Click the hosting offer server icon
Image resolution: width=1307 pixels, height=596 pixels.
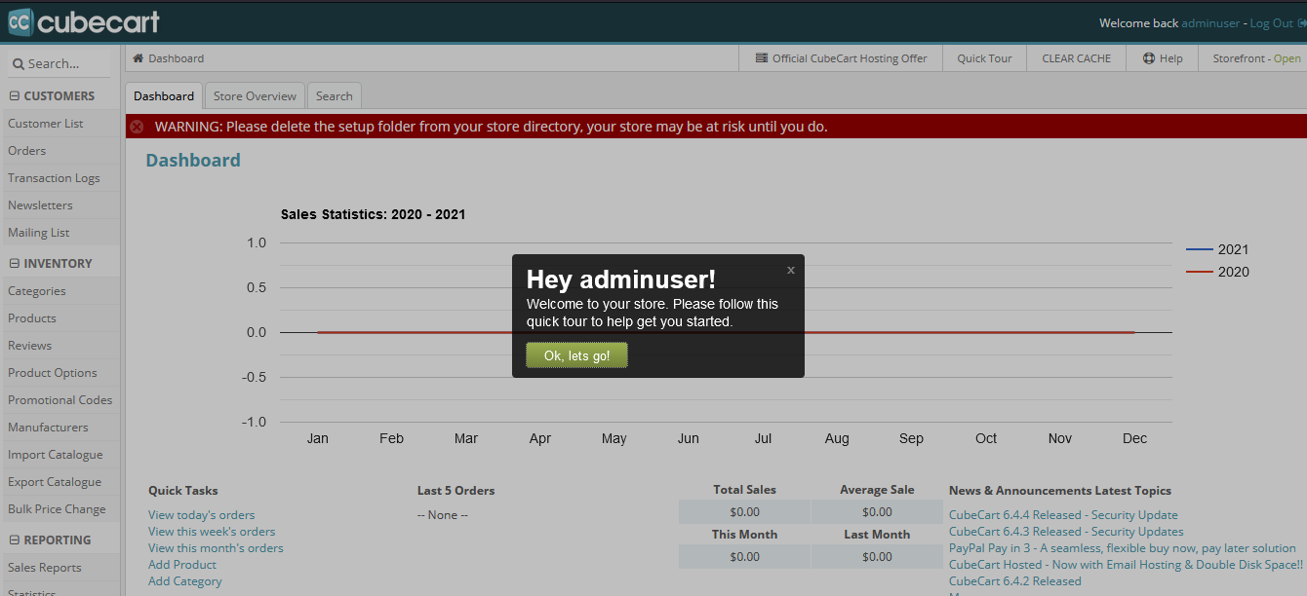[x=762, y=58]
